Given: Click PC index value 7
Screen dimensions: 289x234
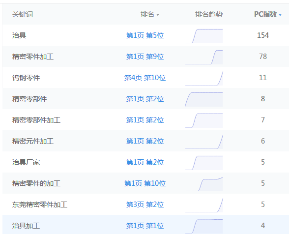Looking at the screenshot, I should pyautogui.click(x=263, y=120).
